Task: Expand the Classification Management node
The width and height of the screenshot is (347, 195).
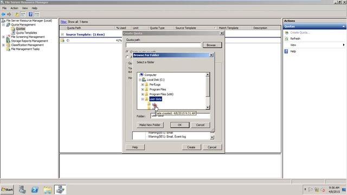Action: 4,45
